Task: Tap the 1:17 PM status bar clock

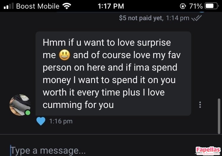Action: click(111, 6)
